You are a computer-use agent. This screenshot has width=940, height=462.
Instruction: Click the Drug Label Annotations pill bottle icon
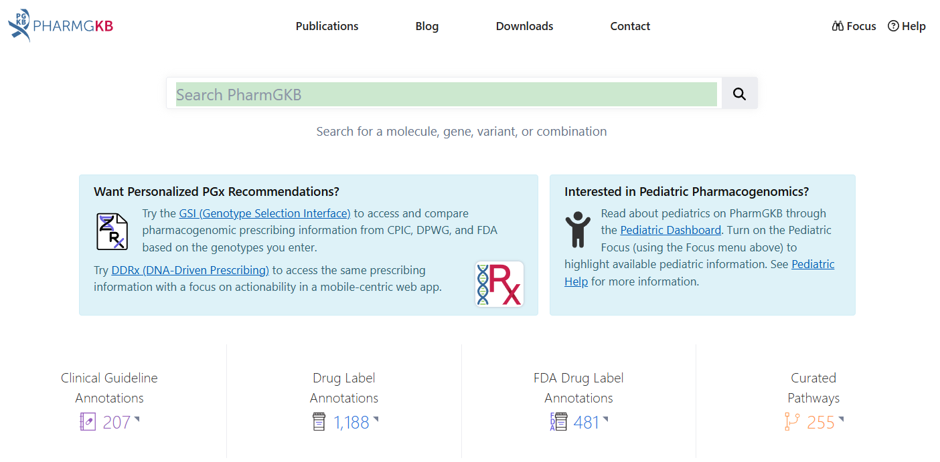(319, 422)
